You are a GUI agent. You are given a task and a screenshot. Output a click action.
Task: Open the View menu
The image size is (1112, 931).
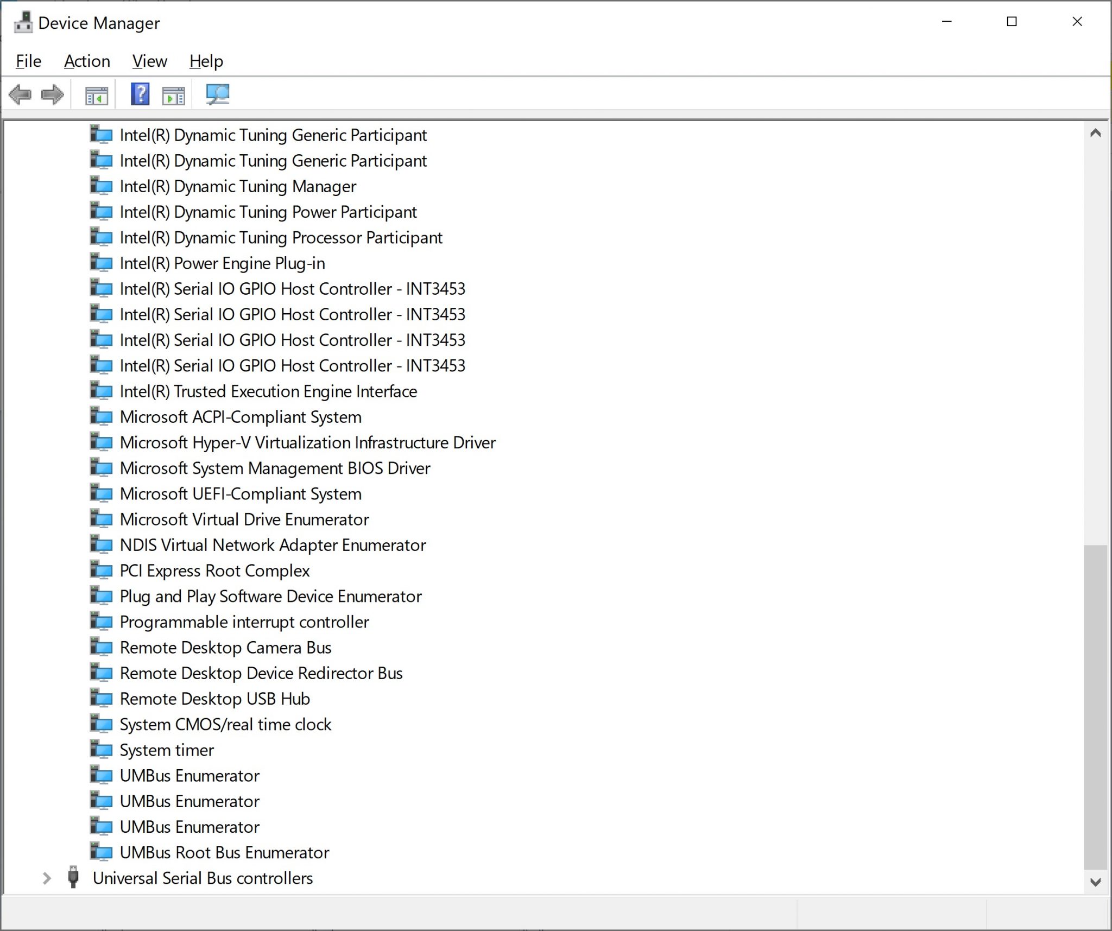click(149, 61)
